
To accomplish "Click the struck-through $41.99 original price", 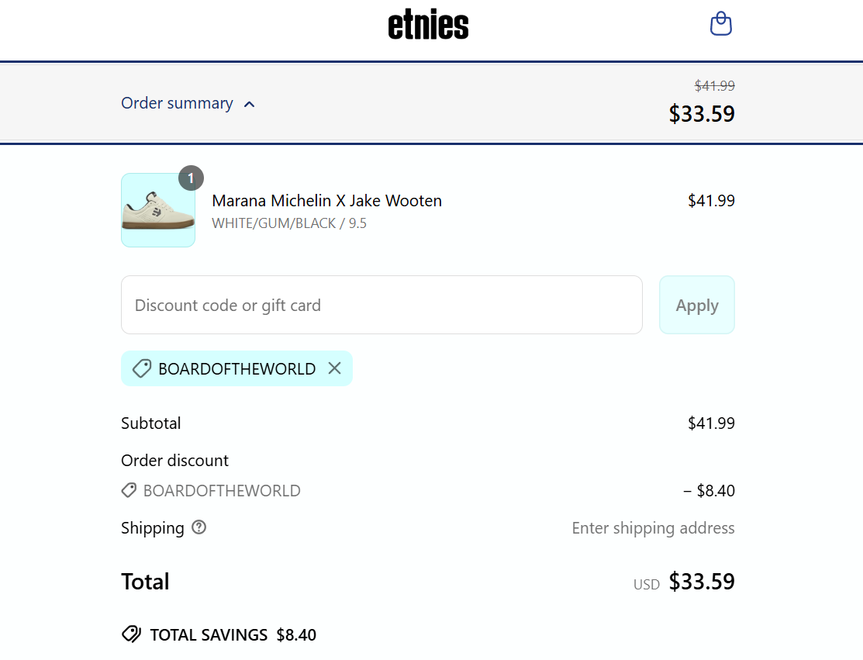I will pyautogui.click(x=714, y=86).
